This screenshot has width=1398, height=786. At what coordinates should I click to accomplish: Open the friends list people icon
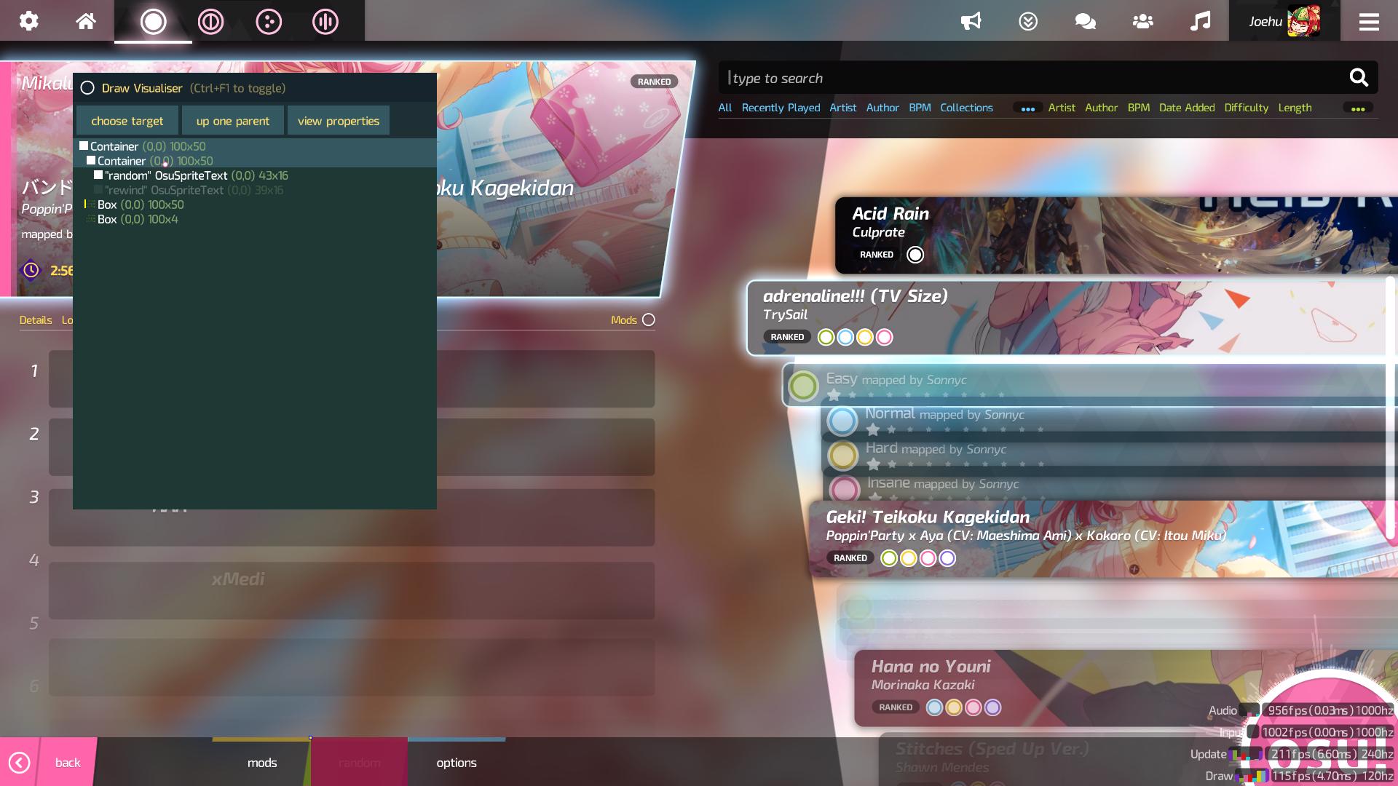coord(1142,21)
